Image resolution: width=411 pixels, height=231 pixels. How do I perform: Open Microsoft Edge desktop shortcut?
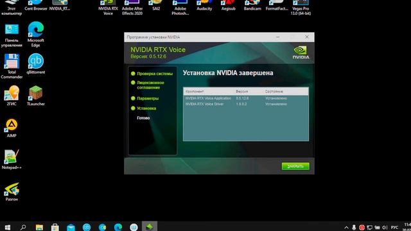coord(36,34)
